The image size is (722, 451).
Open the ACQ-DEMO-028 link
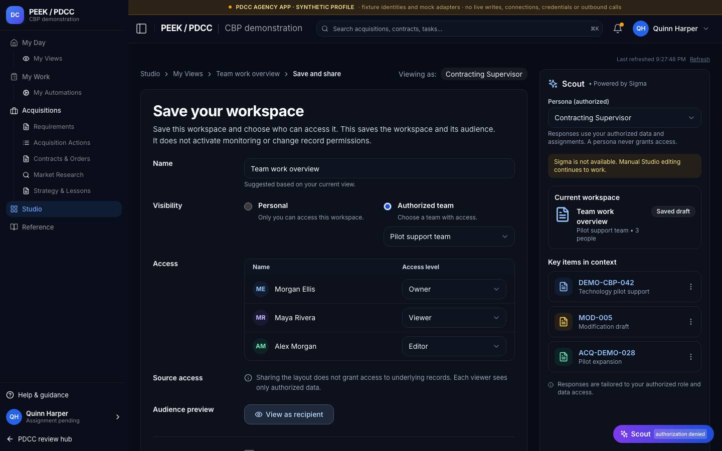coord(607,353)
